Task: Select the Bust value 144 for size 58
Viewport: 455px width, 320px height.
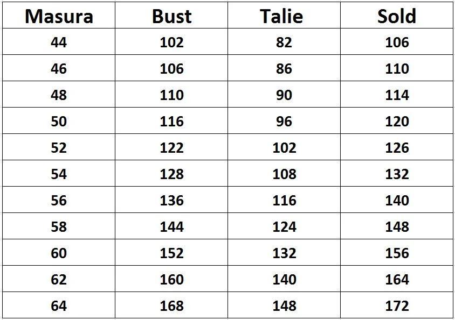Action: point(171,226)
